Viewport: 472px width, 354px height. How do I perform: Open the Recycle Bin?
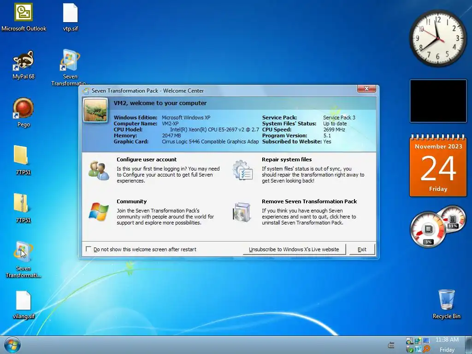[446, 300]
